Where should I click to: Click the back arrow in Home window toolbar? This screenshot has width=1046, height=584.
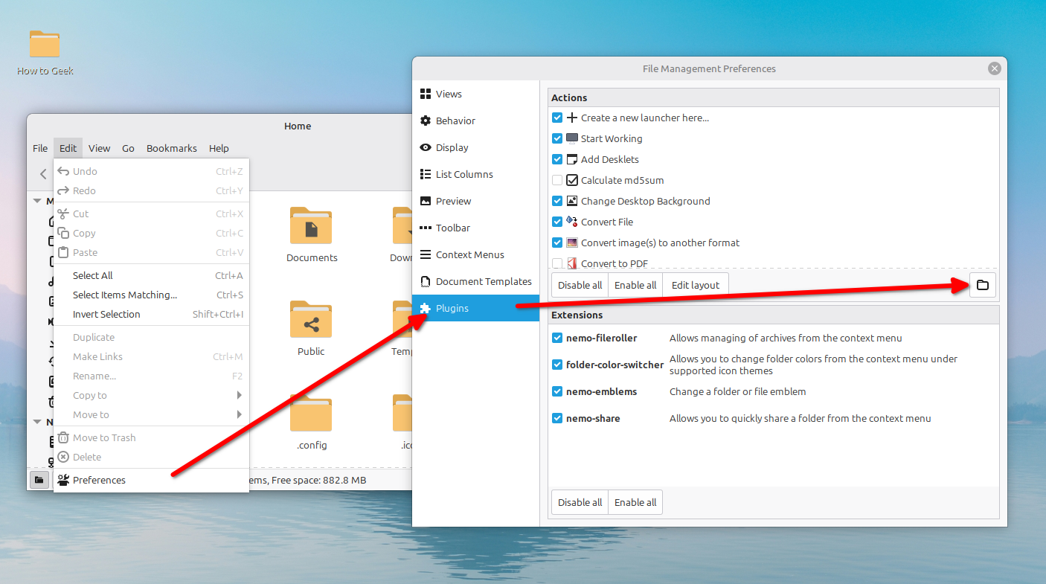pyautogui.click(x=43, y=174)
